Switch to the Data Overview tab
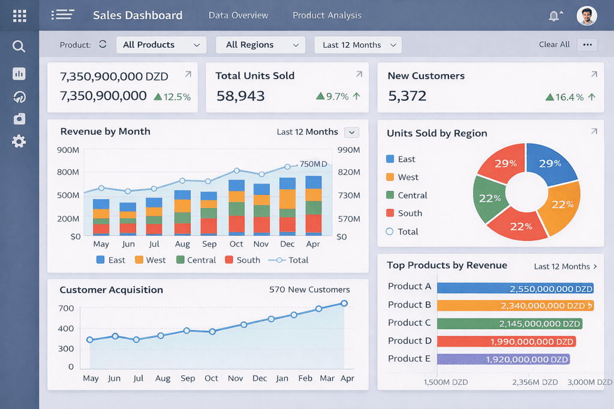This screenshot has width=614, height=409. [x=238, y=16]
